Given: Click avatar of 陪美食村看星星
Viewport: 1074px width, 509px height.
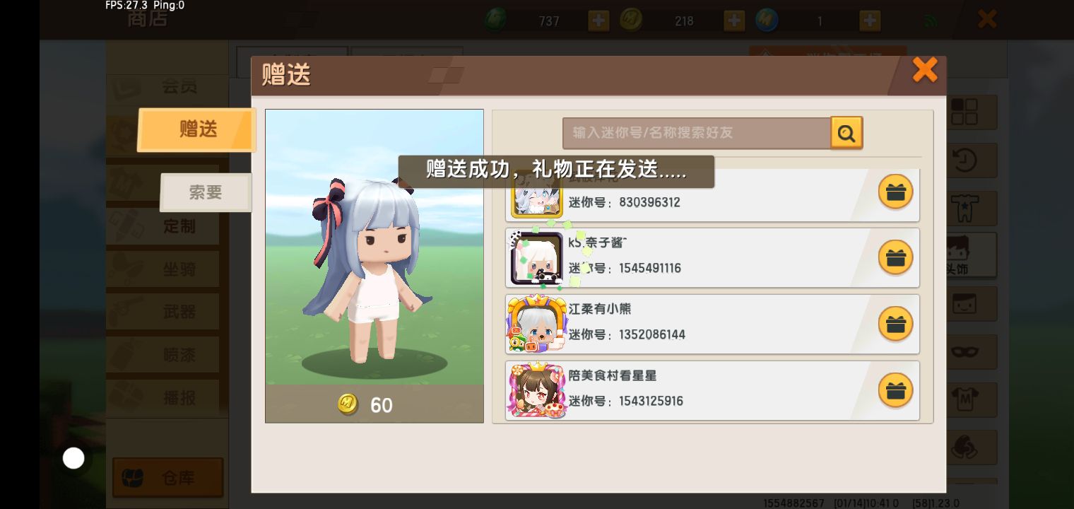Looking at the screenshot, I should (536, 390).
